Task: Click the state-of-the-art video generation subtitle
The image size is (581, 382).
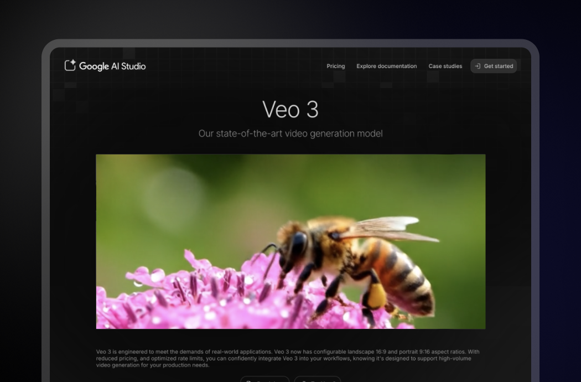Action: (290, 133)
